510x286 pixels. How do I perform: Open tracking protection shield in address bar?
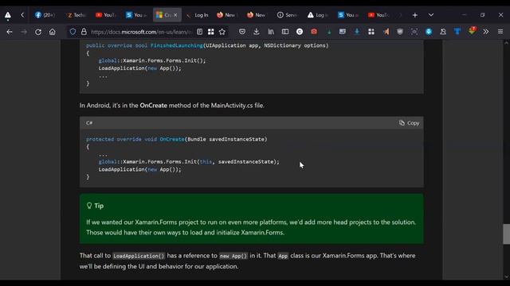click(73, 32)
